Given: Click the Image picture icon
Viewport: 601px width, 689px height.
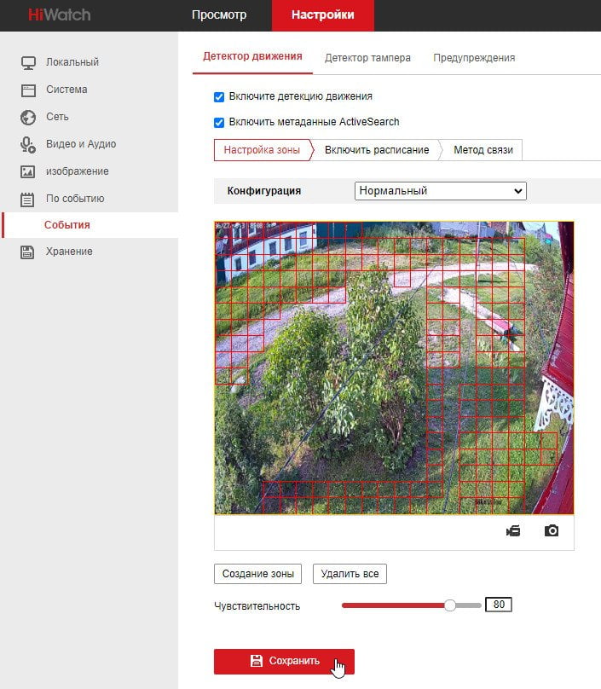Looking at the screenshot, I should pyautogui.click(x=27, y=171).
